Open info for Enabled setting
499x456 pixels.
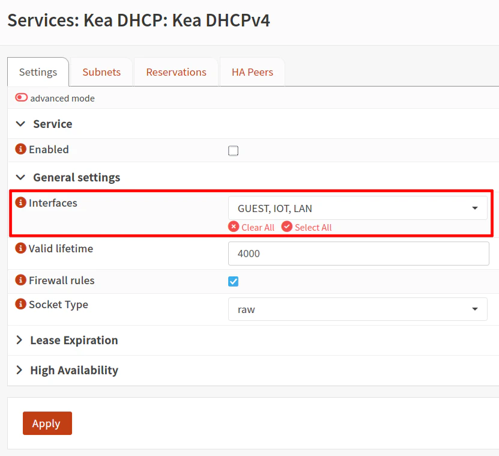click(20, 149)
